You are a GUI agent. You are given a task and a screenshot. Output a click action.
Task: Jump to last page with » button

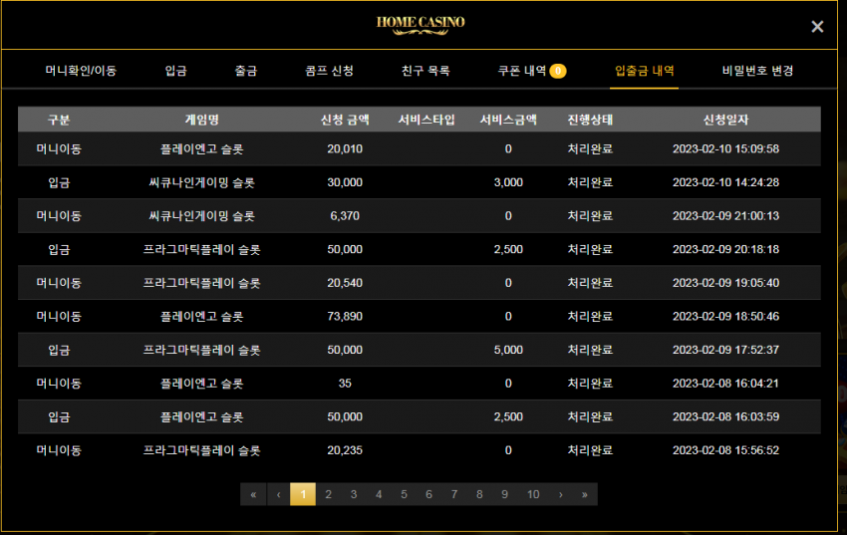click(585, 494)
